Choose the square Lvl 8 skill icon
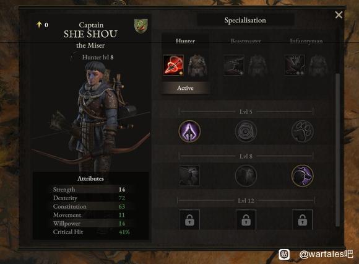This screenshot has width=359, height=264. pyautogui.click(x=189, y=175)
